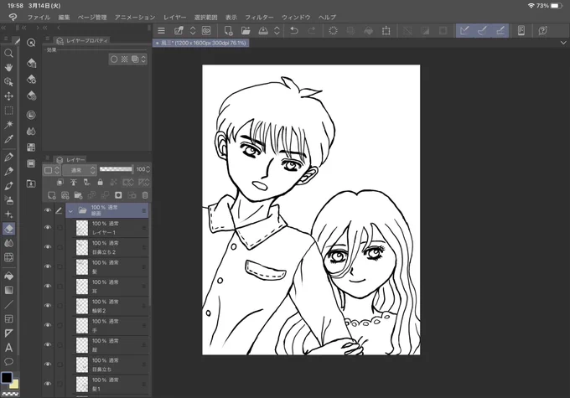Open the Clip Studio help support icon
Screen dimensions: 570x398
pyautogui.click(x=542, y=31)
